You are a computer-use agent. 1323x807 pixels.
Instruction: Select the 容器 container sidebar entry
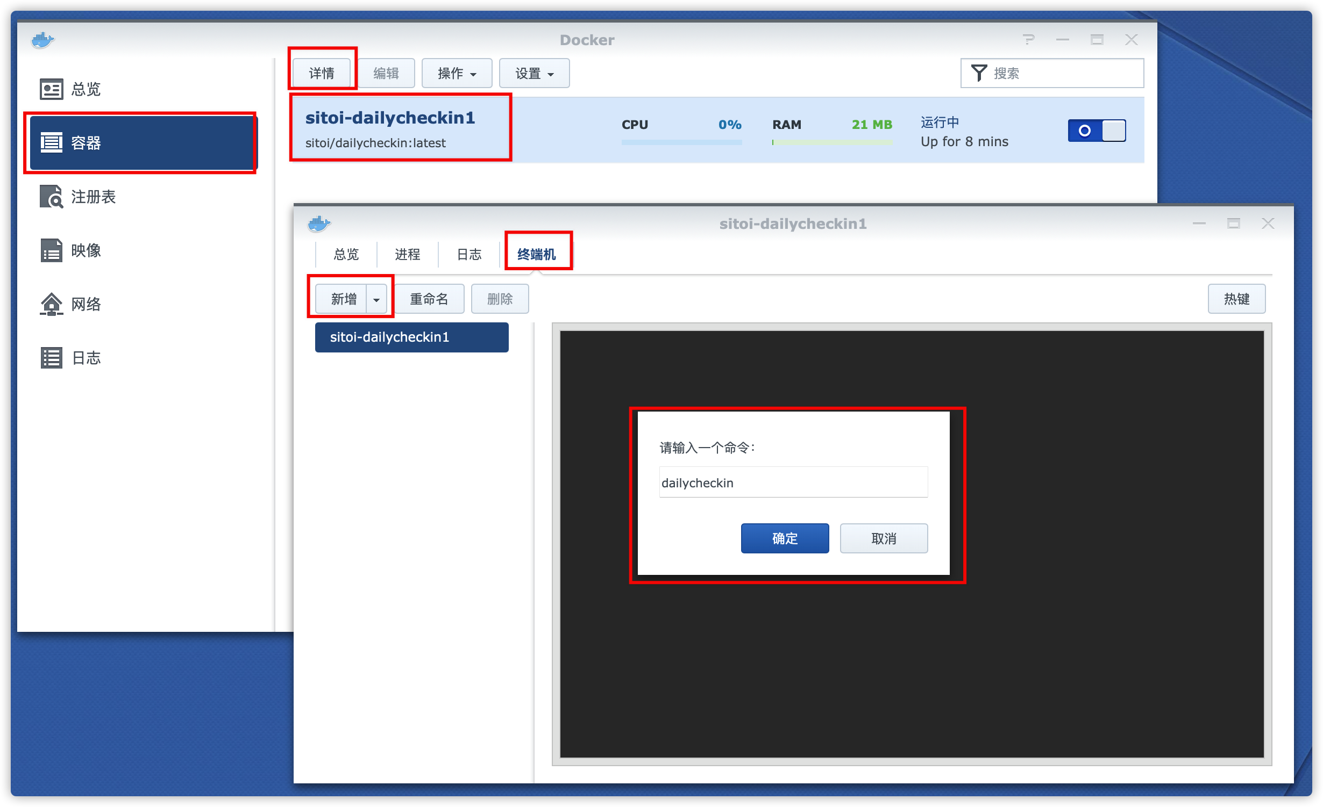coord(143,143)
